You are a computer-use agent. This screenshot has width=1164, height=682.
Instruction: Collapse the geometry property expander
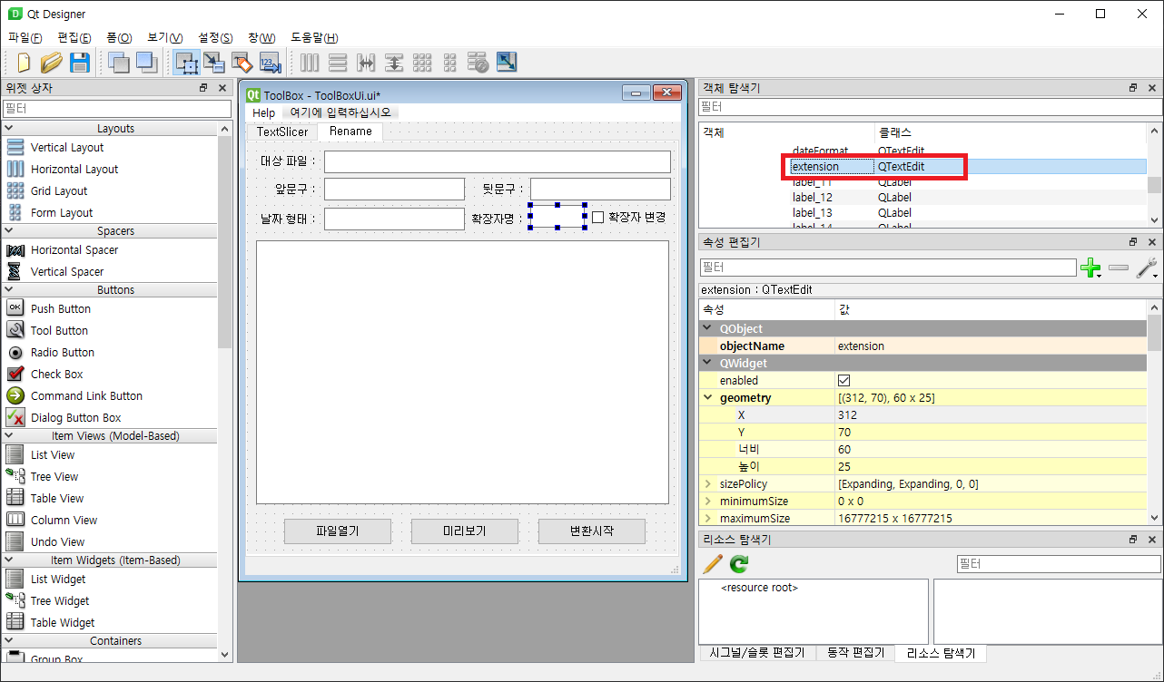pos(707,397)
